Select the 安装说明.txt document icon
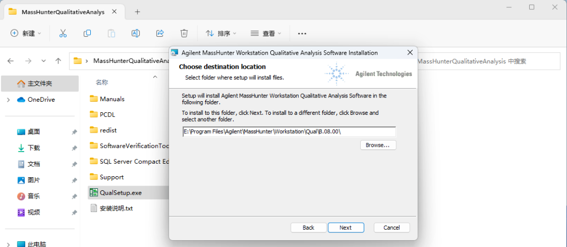Image resolution: width=567 pixels, height=247 pixels. click(93, 208)
